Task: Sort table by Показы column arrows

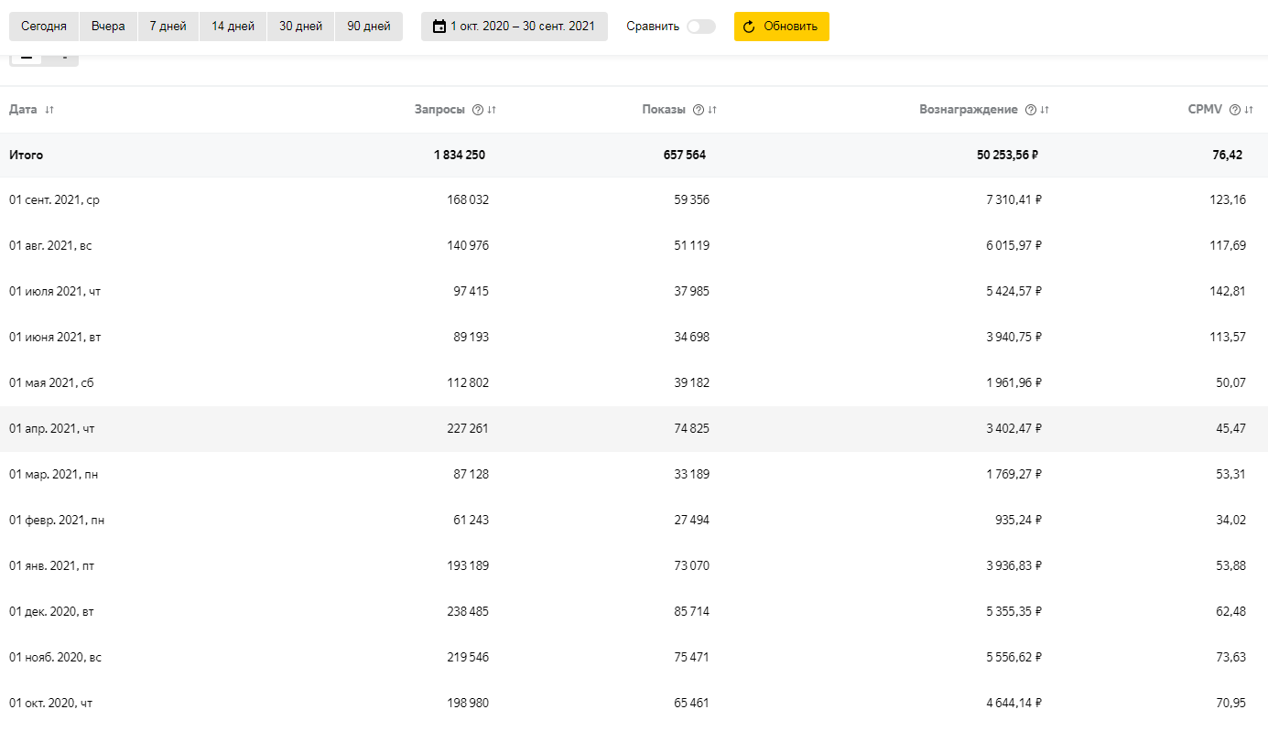Action: tap(712, 110)
